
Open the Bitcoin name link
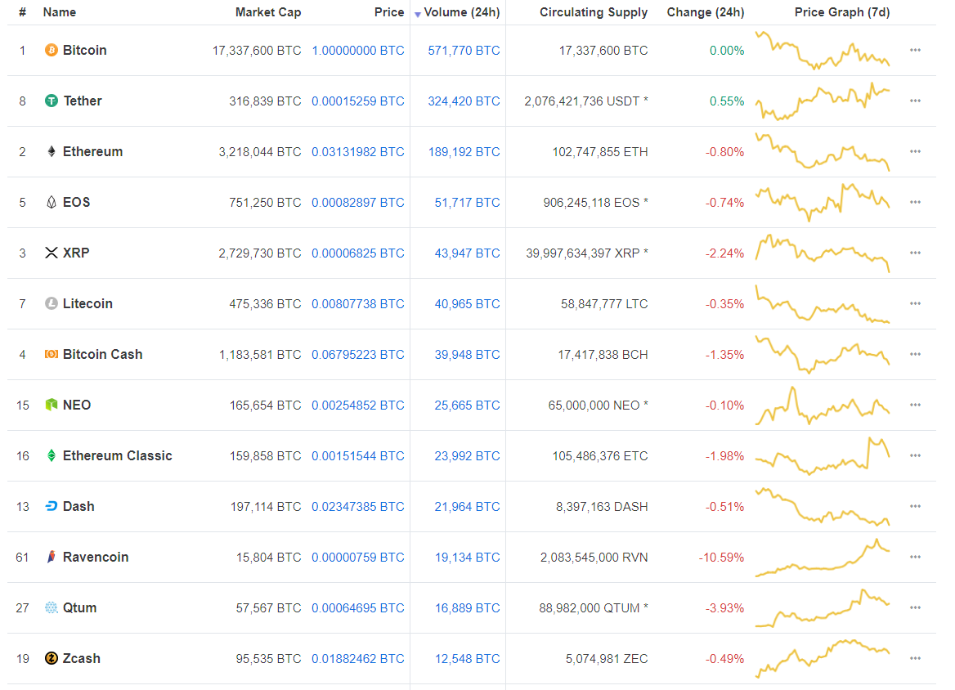tap(85, 50)
